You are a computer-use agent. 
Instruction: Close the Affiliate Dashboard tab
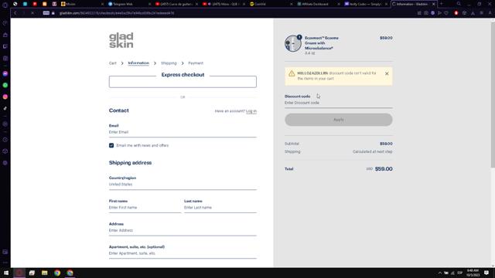pos(339,4)
